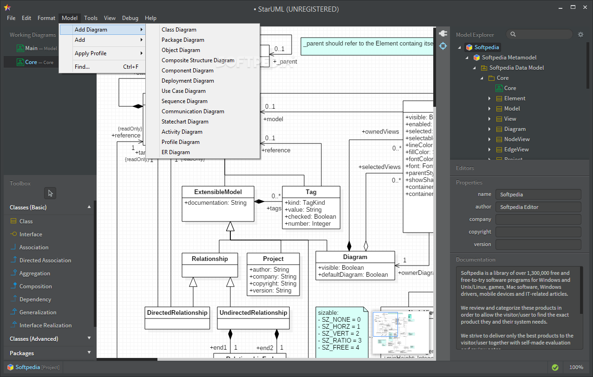This screenshot has height=377, width=593.
Task: Click the Element class icon in explorer
Action: [x=499, y=98]
